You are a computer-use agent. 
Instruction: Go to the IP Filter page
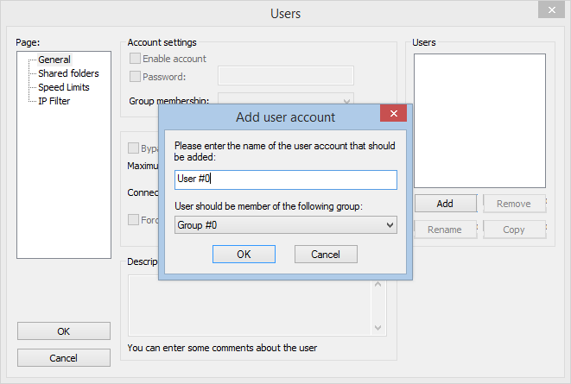tap(54, 101)
